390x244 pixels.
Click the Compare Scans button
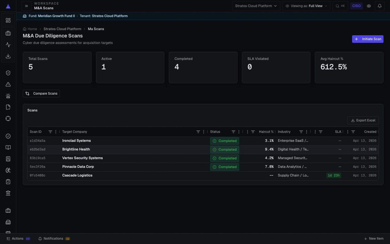(x=41, y=94)
